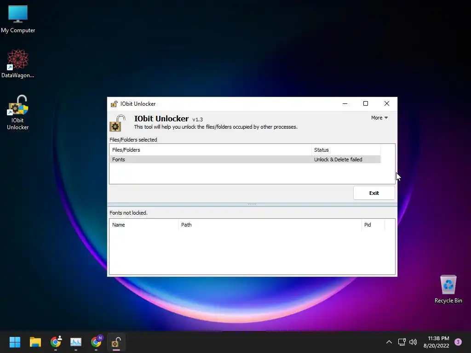Open Chrome with the N profile badge

[96, 342]
